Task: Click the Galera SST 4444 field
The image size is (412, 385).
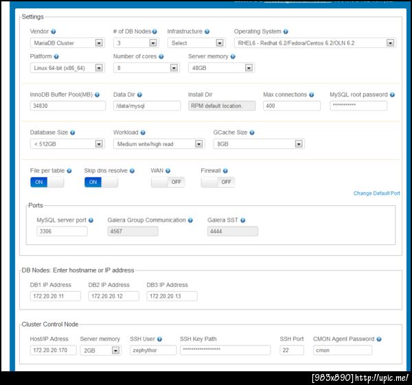Action: tap(233, 231)
